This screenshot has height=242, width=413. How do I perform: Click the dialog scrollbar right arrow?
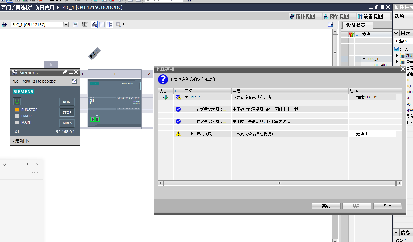pos(399,183)
